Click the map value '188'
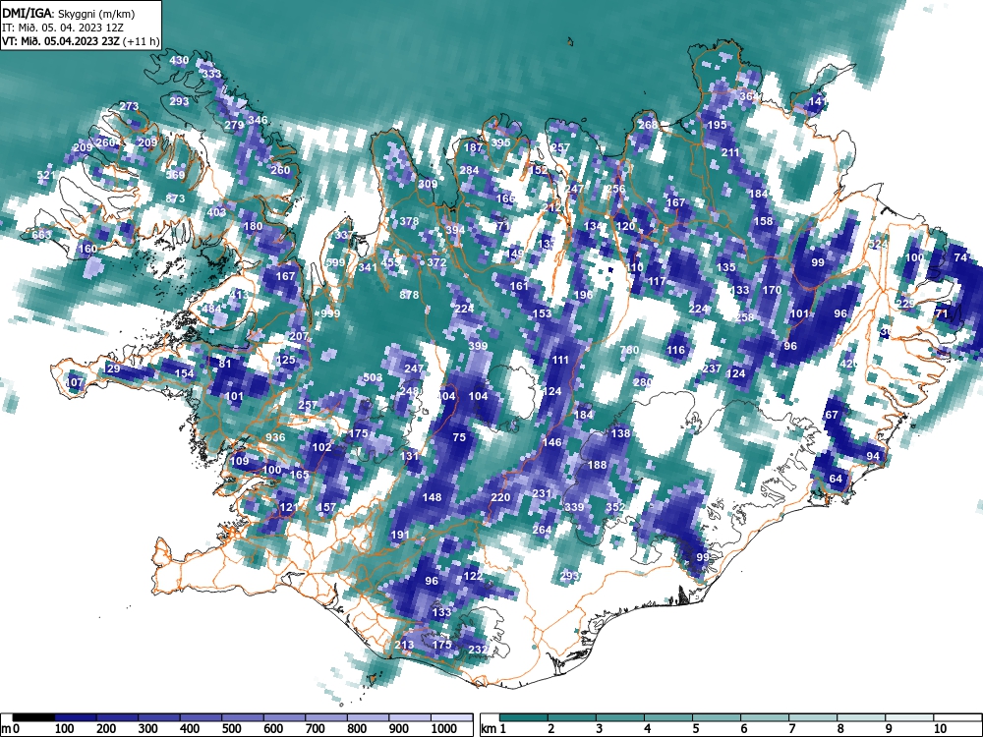The height and width of the screenshot is (737, 983). click(x=598, y=465)
